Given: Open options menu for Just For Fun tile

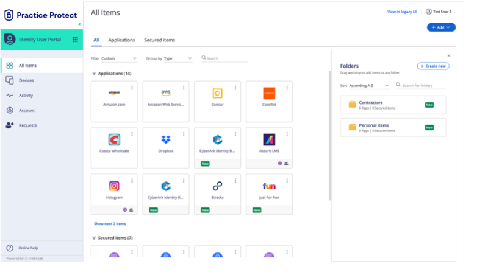Looking at the screenshot, I should pos(287,181).
